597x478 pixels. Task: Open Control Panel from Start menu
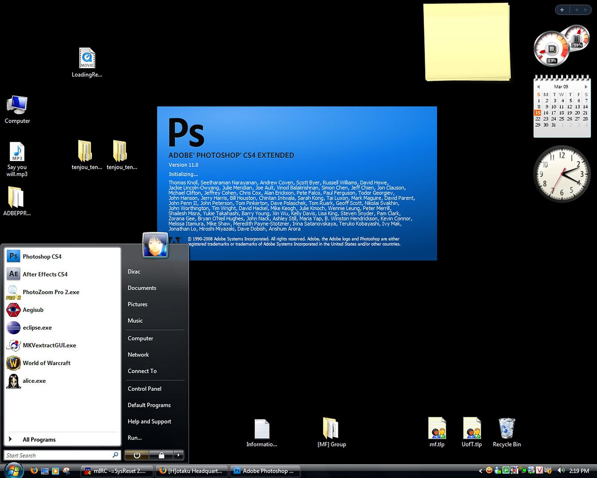point(155,389)
